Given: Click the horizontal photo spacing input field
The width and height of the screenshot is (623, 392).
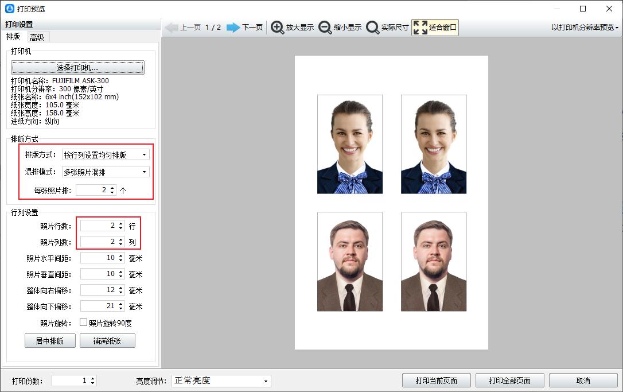Looking at the screenshot, I should (98, 258).
